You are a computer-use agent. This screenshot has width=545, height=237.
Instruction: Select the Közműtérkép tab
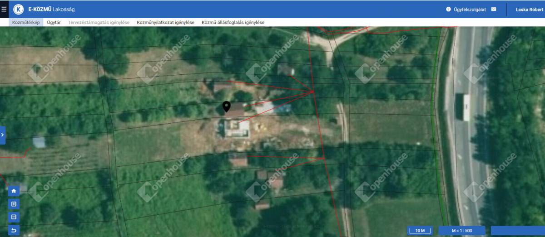(x=26, y=22)
